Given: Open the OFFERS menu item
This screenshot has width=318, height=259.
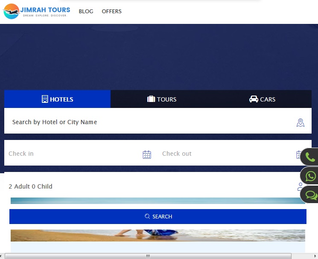Looking at the screenshot, I should click(111, 12).
